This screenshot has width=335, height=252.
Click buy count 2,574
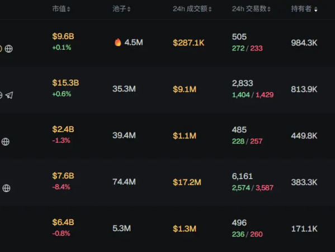coord(241,188)
